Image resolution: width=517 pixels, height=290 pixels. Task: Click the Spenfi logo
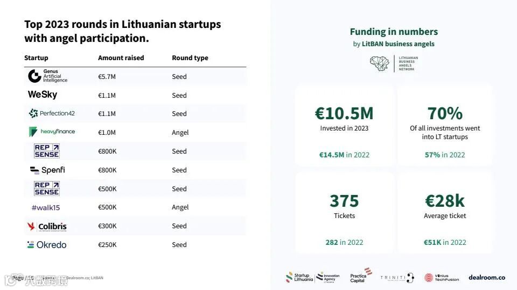[x=47, y=170]
